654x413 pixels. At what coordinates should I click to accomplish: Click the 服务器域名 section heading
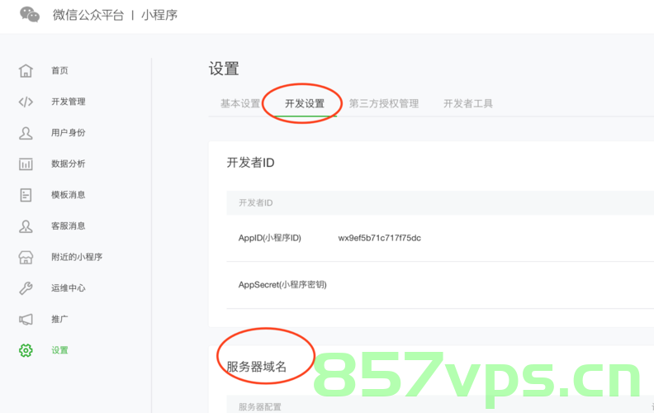(257, 367)
